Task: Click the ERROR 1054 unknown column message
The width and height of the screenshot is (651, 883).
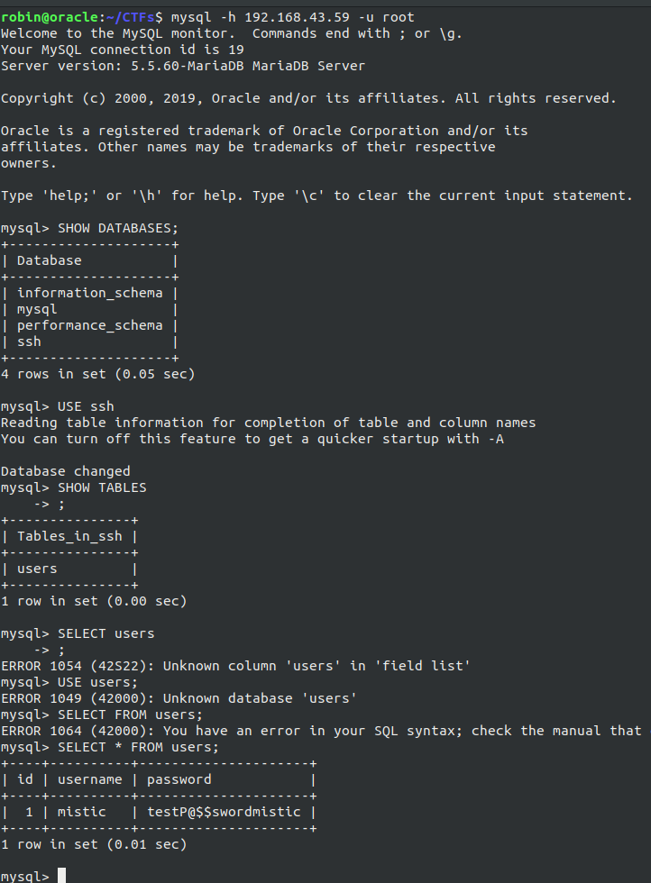Action: (x=235, y=666)
